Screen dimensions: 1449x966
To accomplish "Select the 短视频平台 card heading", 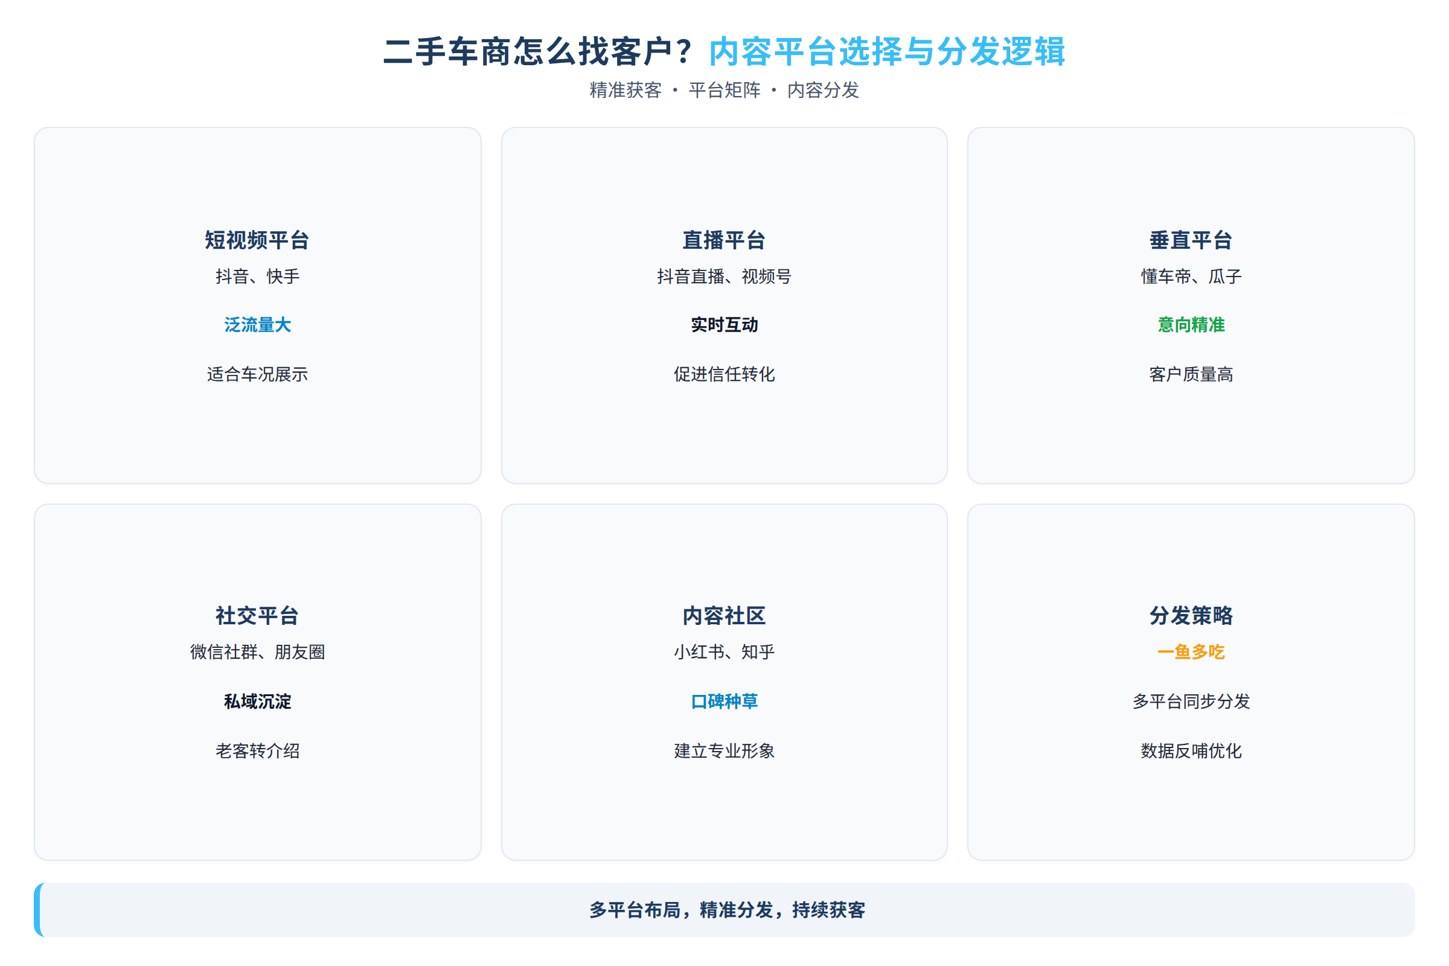I will coord(258,240).
